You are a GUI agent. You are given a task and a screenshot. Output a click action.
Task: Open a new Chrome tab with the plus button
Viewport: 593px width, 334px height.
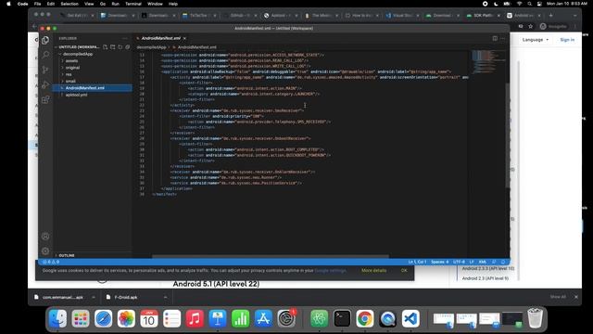pyautogui.click(x=550, y=16)
